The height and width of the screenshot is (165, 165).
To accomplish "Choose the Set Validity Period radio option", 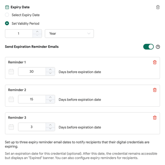I will [7, 23].
